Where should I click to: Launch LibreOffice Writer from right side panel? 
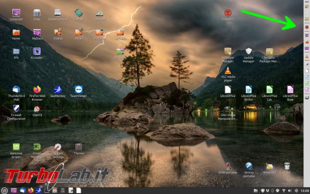pos(307,77)
